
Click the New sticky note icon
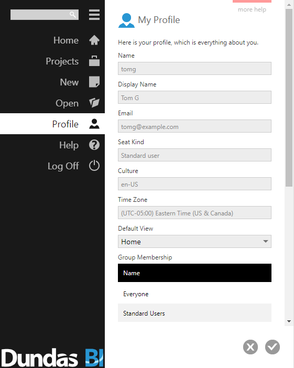pyautogui.click(x=94, y=82)
